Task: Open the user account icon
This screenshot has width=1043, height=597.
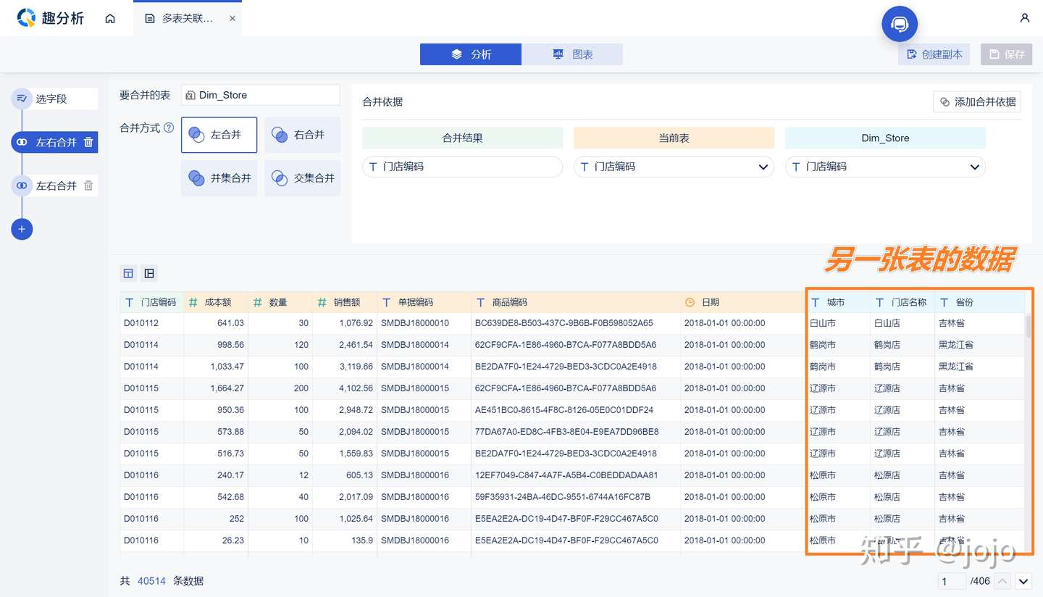Action: click(1024, 18)
